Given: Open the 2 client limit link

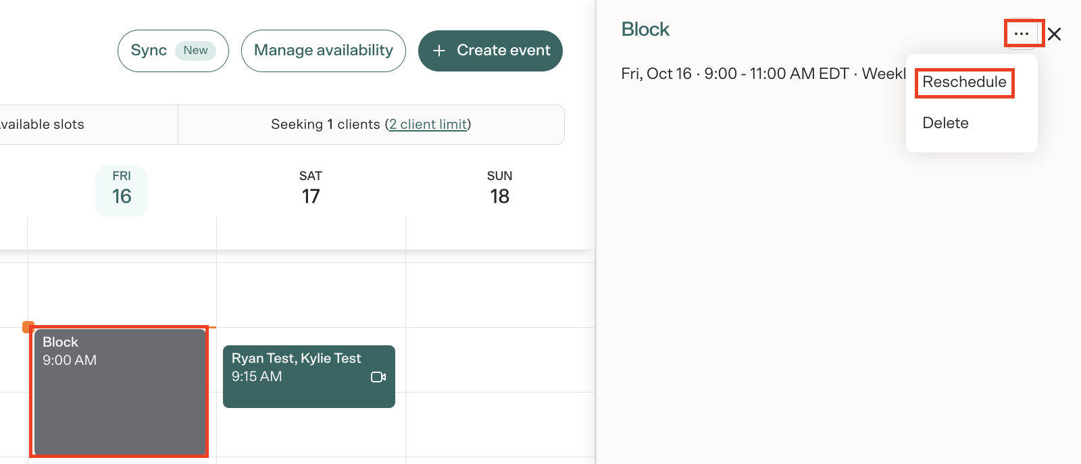Looking at the screenshot, I should [x=428, y=124].
